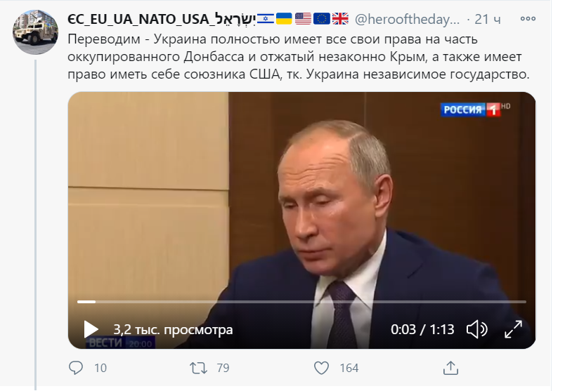Mute the video with the speaker icon

[476, 329]
